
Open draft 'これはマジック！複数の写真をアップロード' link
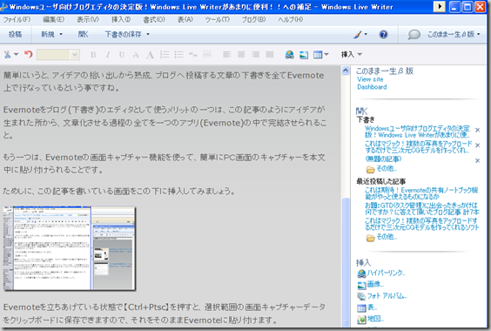(x=419, y=146)
